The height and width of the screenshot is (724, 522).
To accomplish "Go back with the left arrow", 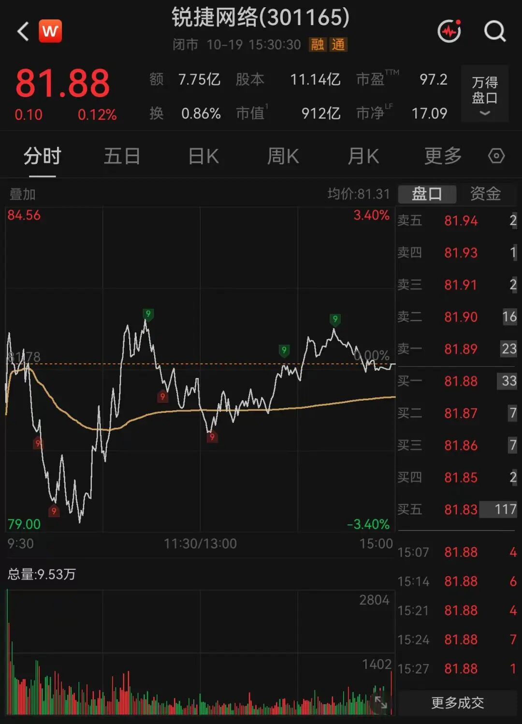I will click(x=23, y=31).
